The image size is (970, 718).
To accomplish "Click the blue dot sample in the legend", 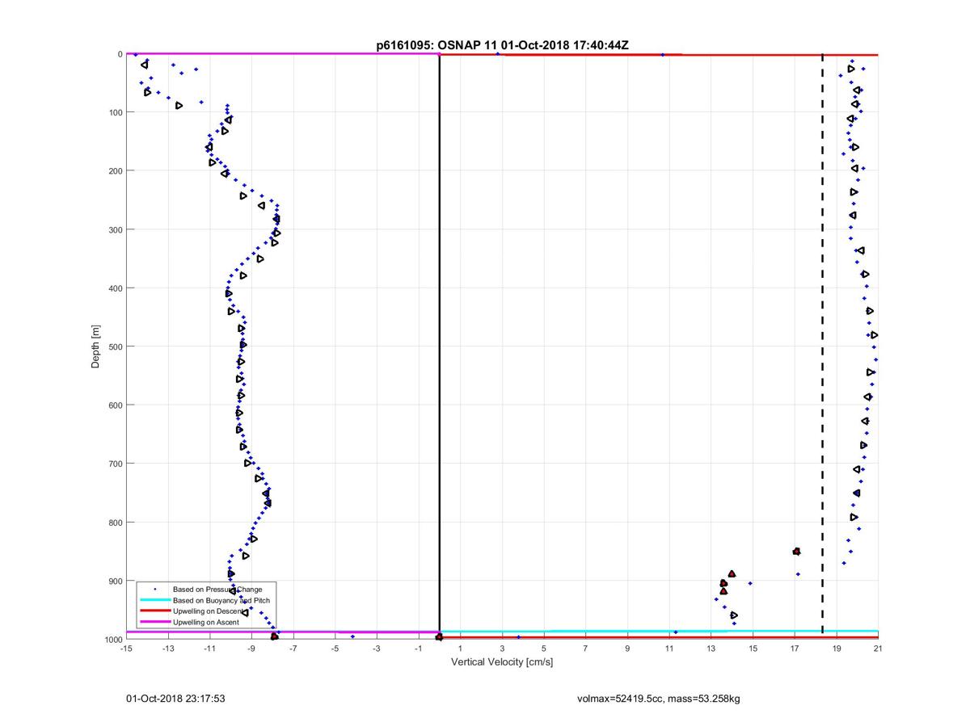I will [154, 590].
